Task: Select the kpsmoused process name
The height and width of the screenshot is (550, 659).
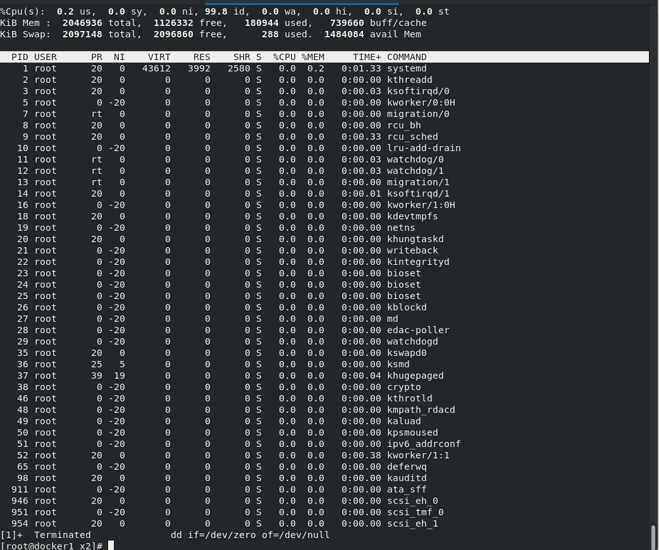Action: (412, 432)
